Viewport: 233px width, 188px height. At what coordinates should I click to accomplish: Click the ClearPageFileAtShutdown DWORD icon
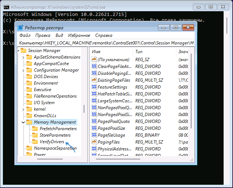(94, 67)
